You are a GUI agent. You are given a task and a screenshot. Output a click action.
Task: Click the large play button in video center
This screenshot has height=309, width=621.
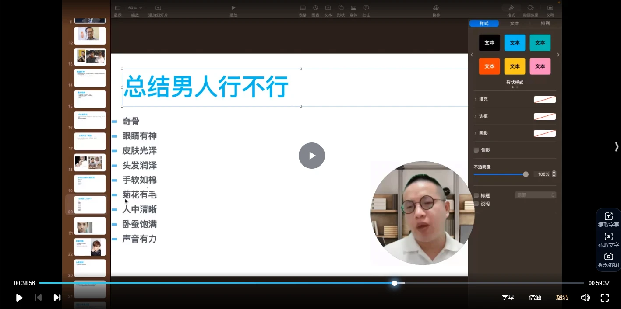311,156
